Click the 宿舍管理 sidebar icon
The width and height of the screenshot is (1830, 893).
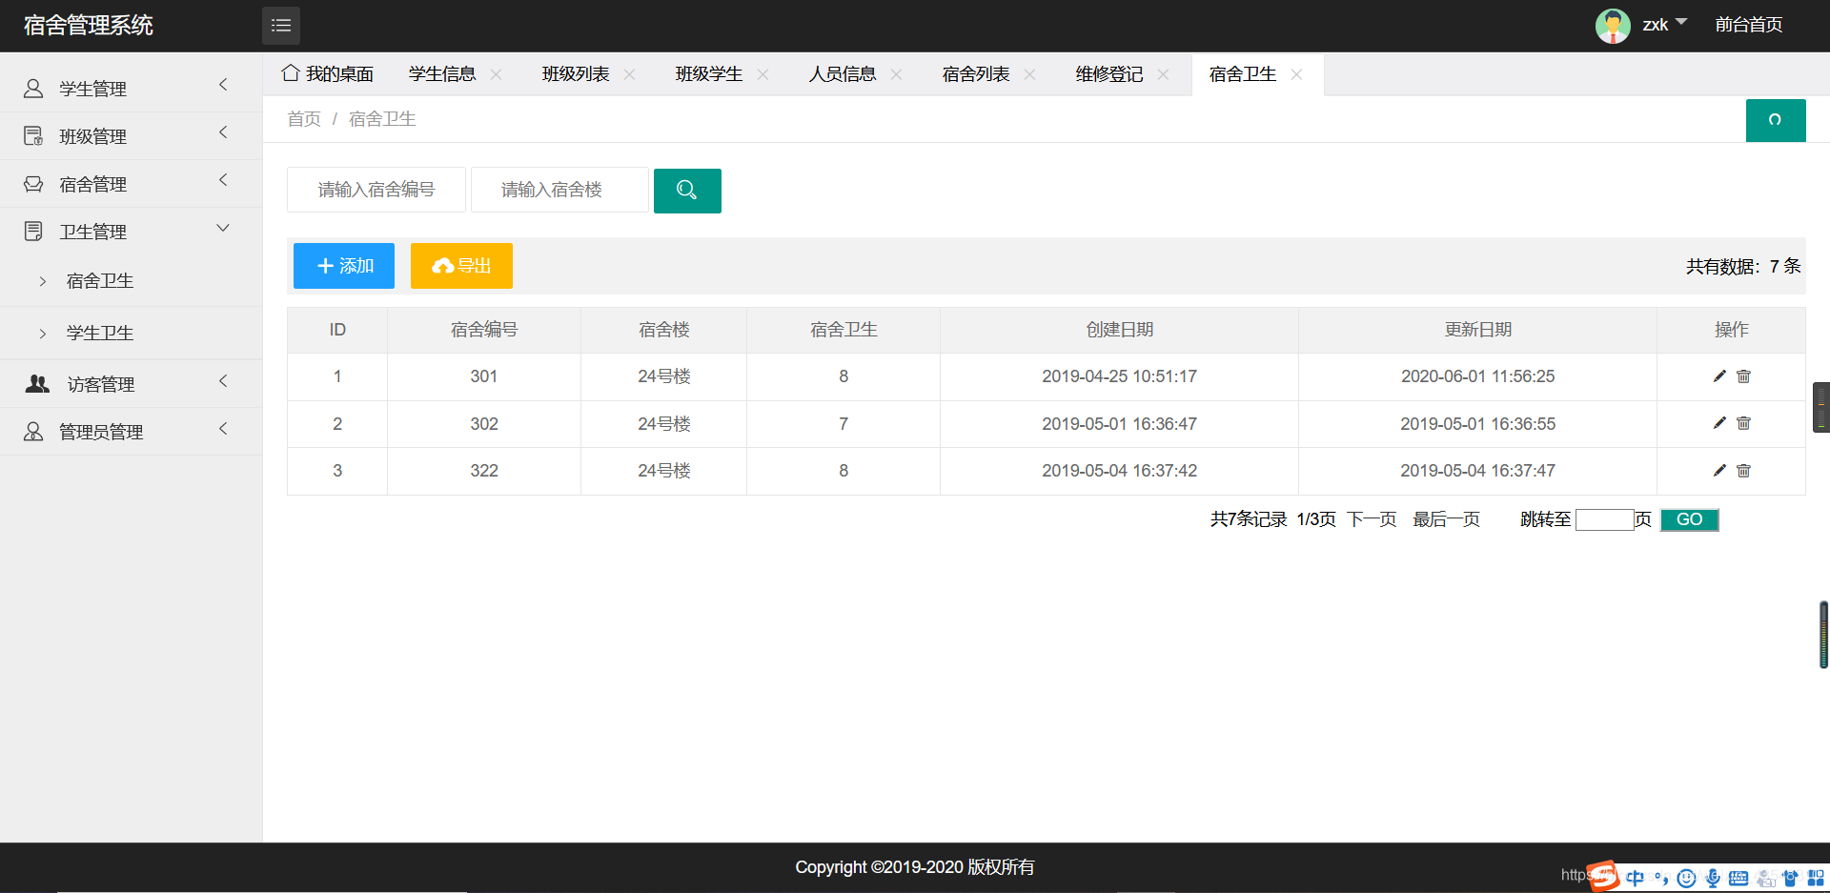point(33,184)
